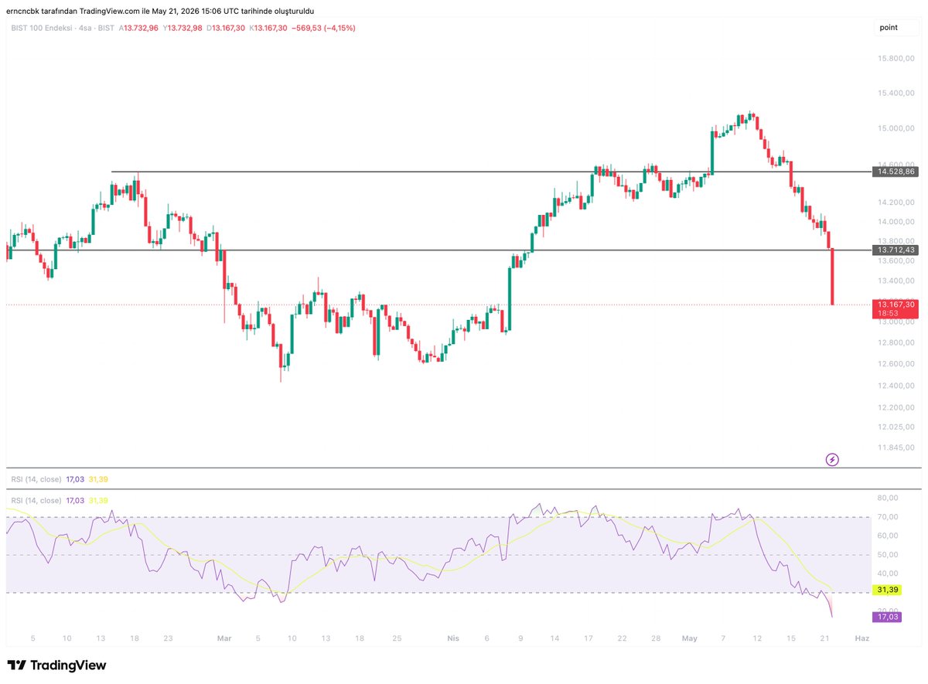Click the purple lightning bolt icon
Screen dimensions: 928x684
(832, 460)
